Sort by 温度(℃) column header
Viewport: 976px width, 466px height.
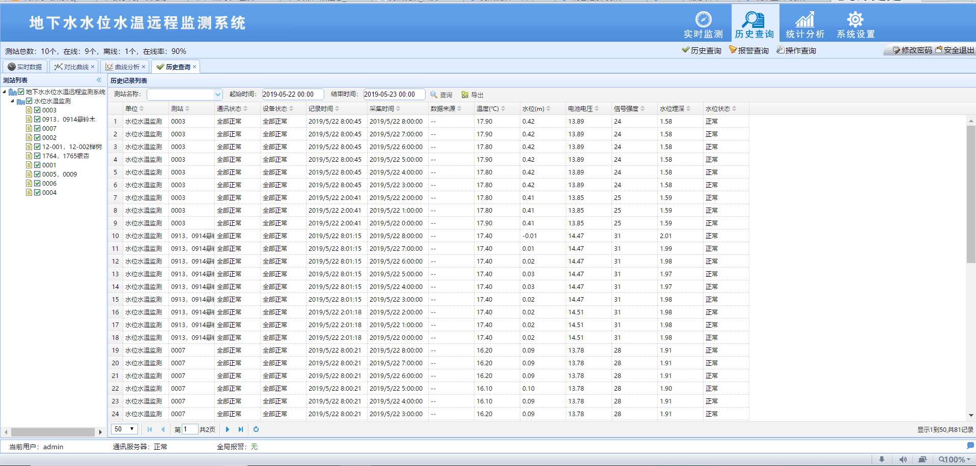click(490, 108)
